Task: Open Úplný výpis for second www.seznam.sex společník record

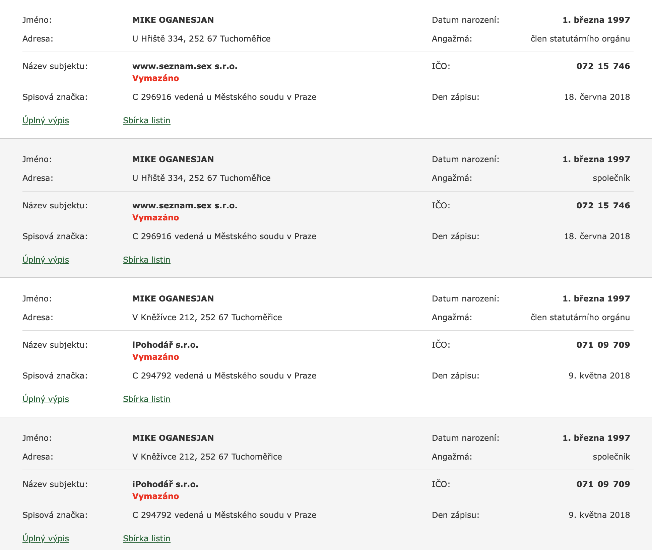Action: 46,260
